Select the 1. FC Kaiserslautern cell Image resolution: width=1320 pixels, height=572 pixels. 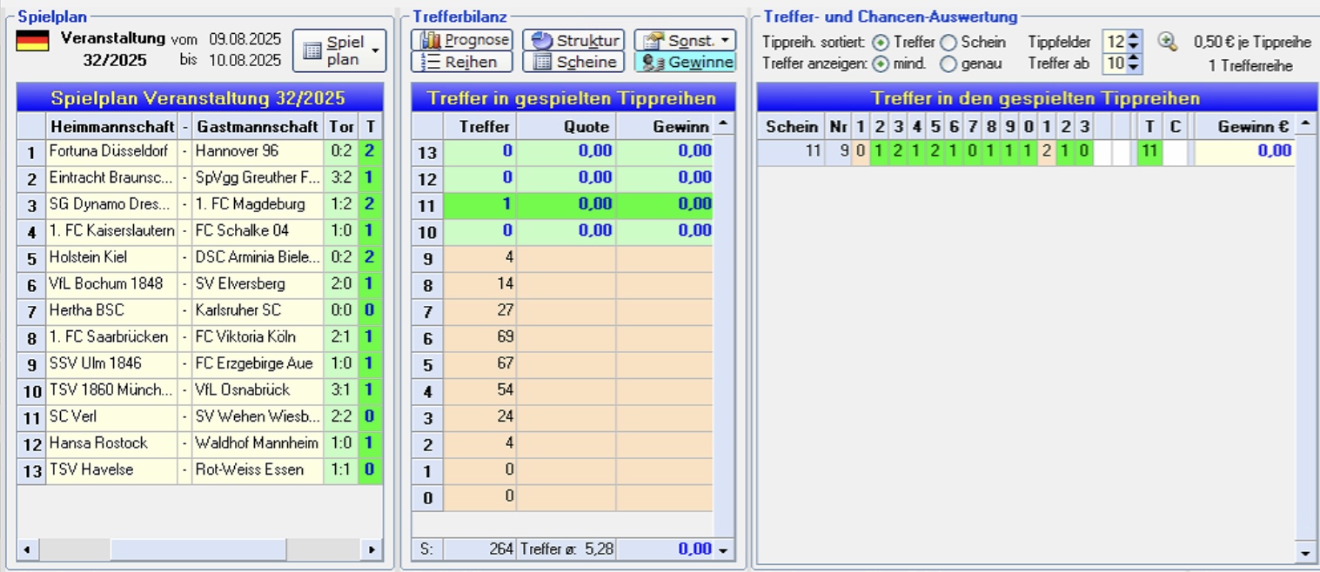click(x=112, y=231)
